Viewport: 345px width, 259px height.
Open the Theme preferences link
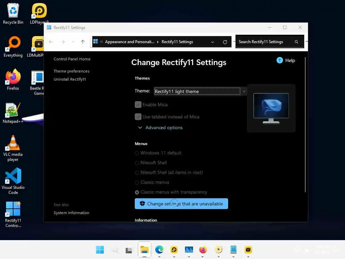point(71,71)
